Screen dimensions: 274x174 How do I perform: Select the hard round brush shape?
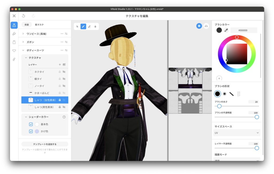217,94
